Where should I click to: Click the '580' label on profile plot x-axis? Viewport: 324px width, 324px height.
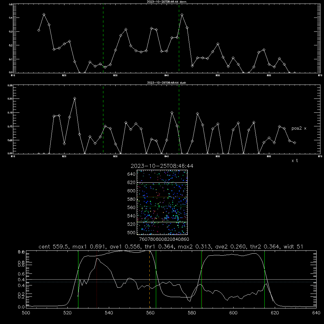click(x=192, y=313)
